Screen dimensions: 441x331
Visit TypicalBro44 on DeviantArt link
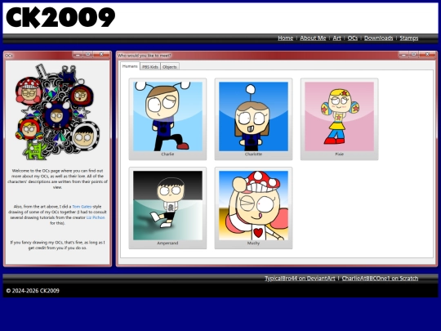pyautogui.click(x=300, y=279)
